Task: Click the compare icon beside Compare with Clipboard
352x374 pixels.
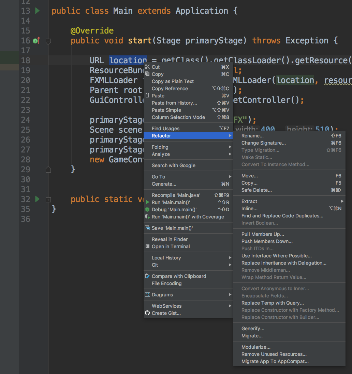Action: (x=148, y=276)
